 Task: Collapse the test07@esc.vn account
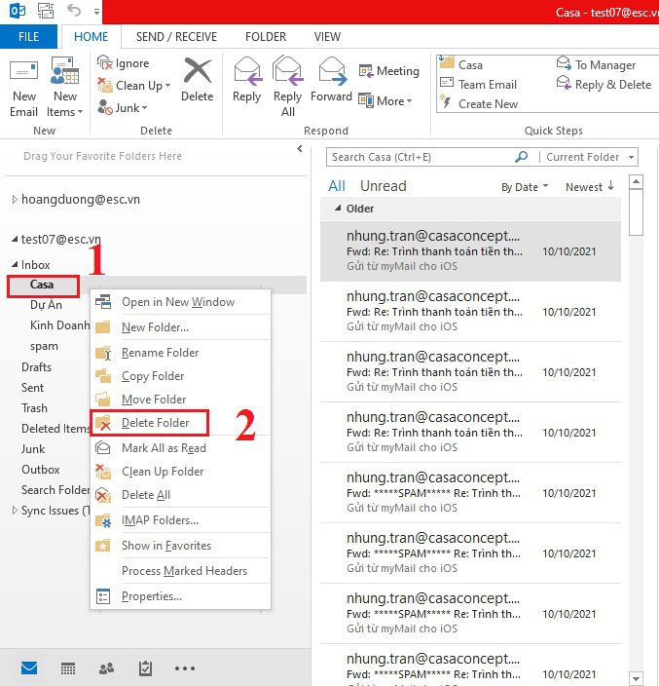(15, 239)
